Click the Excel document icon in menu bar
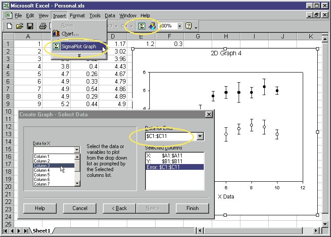331x237 pixels. tap(8, 15)
